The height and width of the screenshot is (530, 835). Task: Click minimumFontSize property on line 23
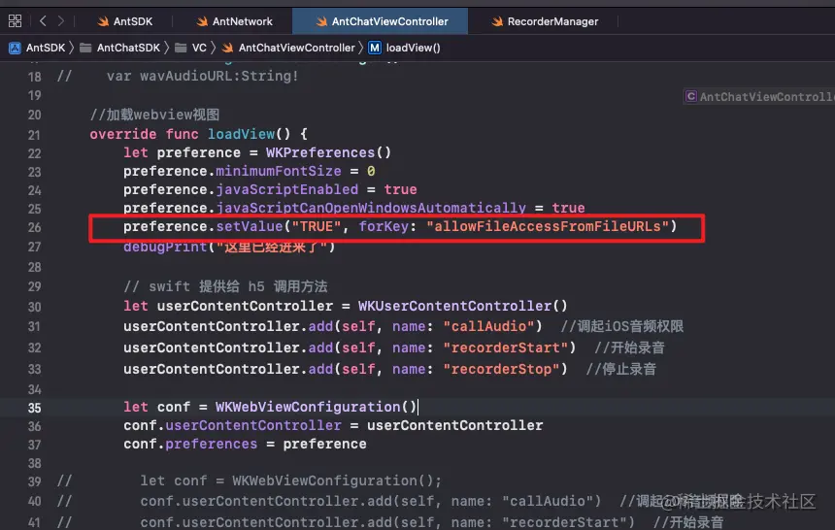(279, 171)
